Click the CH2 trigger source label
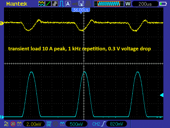170x128 pixels. pos(96,124)
